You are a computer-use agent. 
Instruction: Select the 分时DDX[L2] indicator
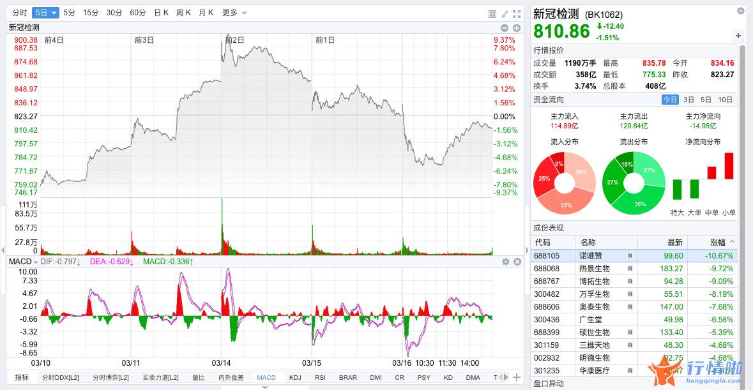point(61,377)
